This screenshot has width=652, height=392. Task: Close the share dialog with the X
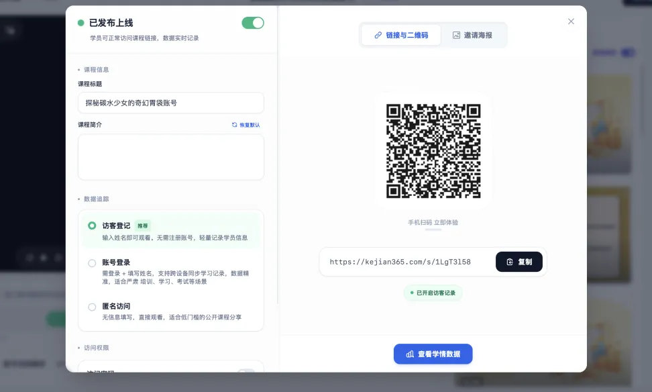point(571,21)
